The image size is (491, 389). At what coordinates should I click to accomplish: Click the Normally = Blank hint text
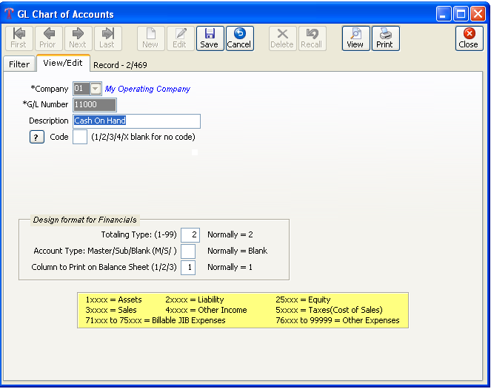(x=238, y=251)
